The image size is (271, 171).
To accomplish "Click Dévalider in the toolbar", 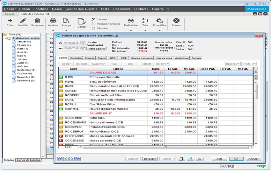I will 100,28.
